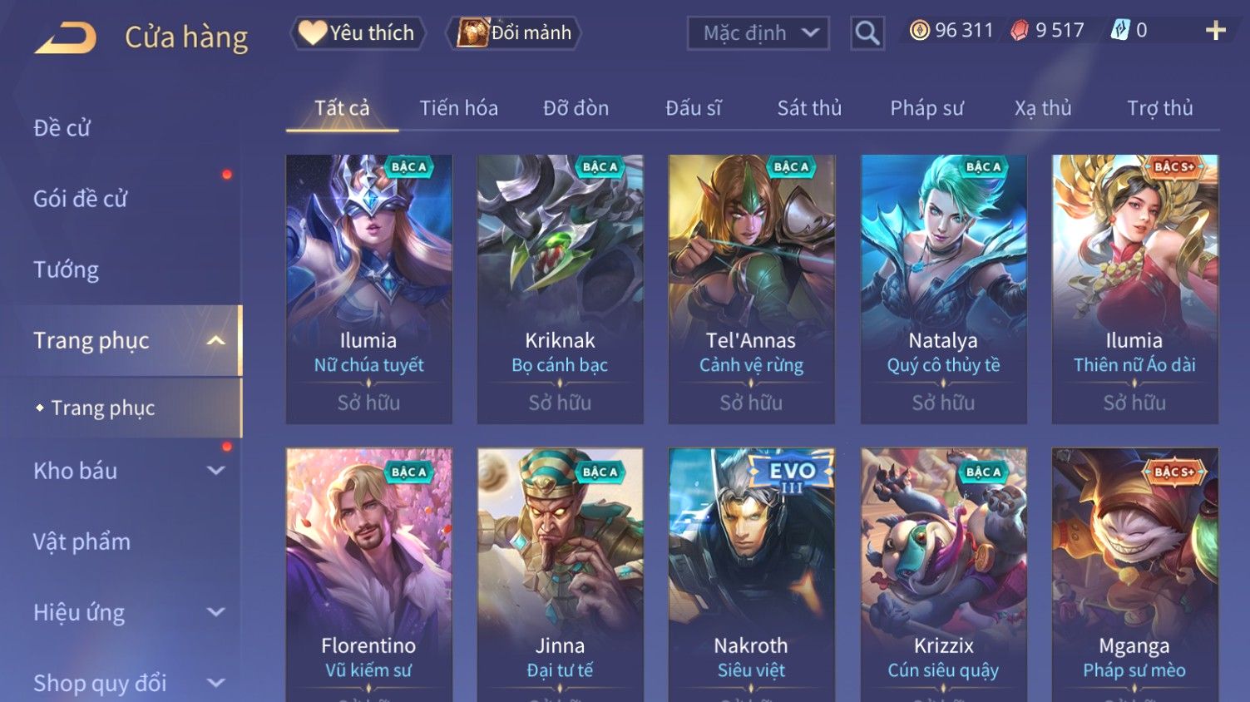Image resolution: width=1250 pixels, height=702 pixels.
Task: Expand the Hiệu ứng sidebar section
Action: 215,612
